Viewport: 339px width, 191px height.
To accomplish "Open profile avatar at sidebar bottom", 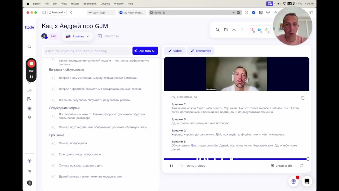I will (29, 183).
